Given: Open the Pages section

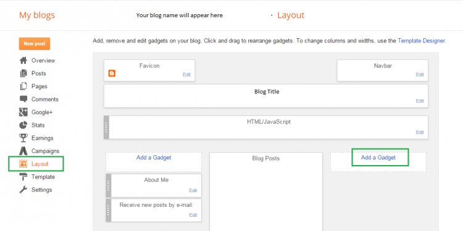Looking at the screenshot, I should click(x=40, y=86).
